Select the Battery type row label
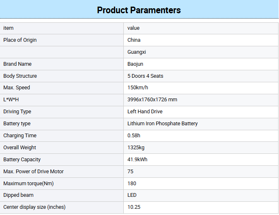This screenshot has width=279, height=215. [17, 124]
